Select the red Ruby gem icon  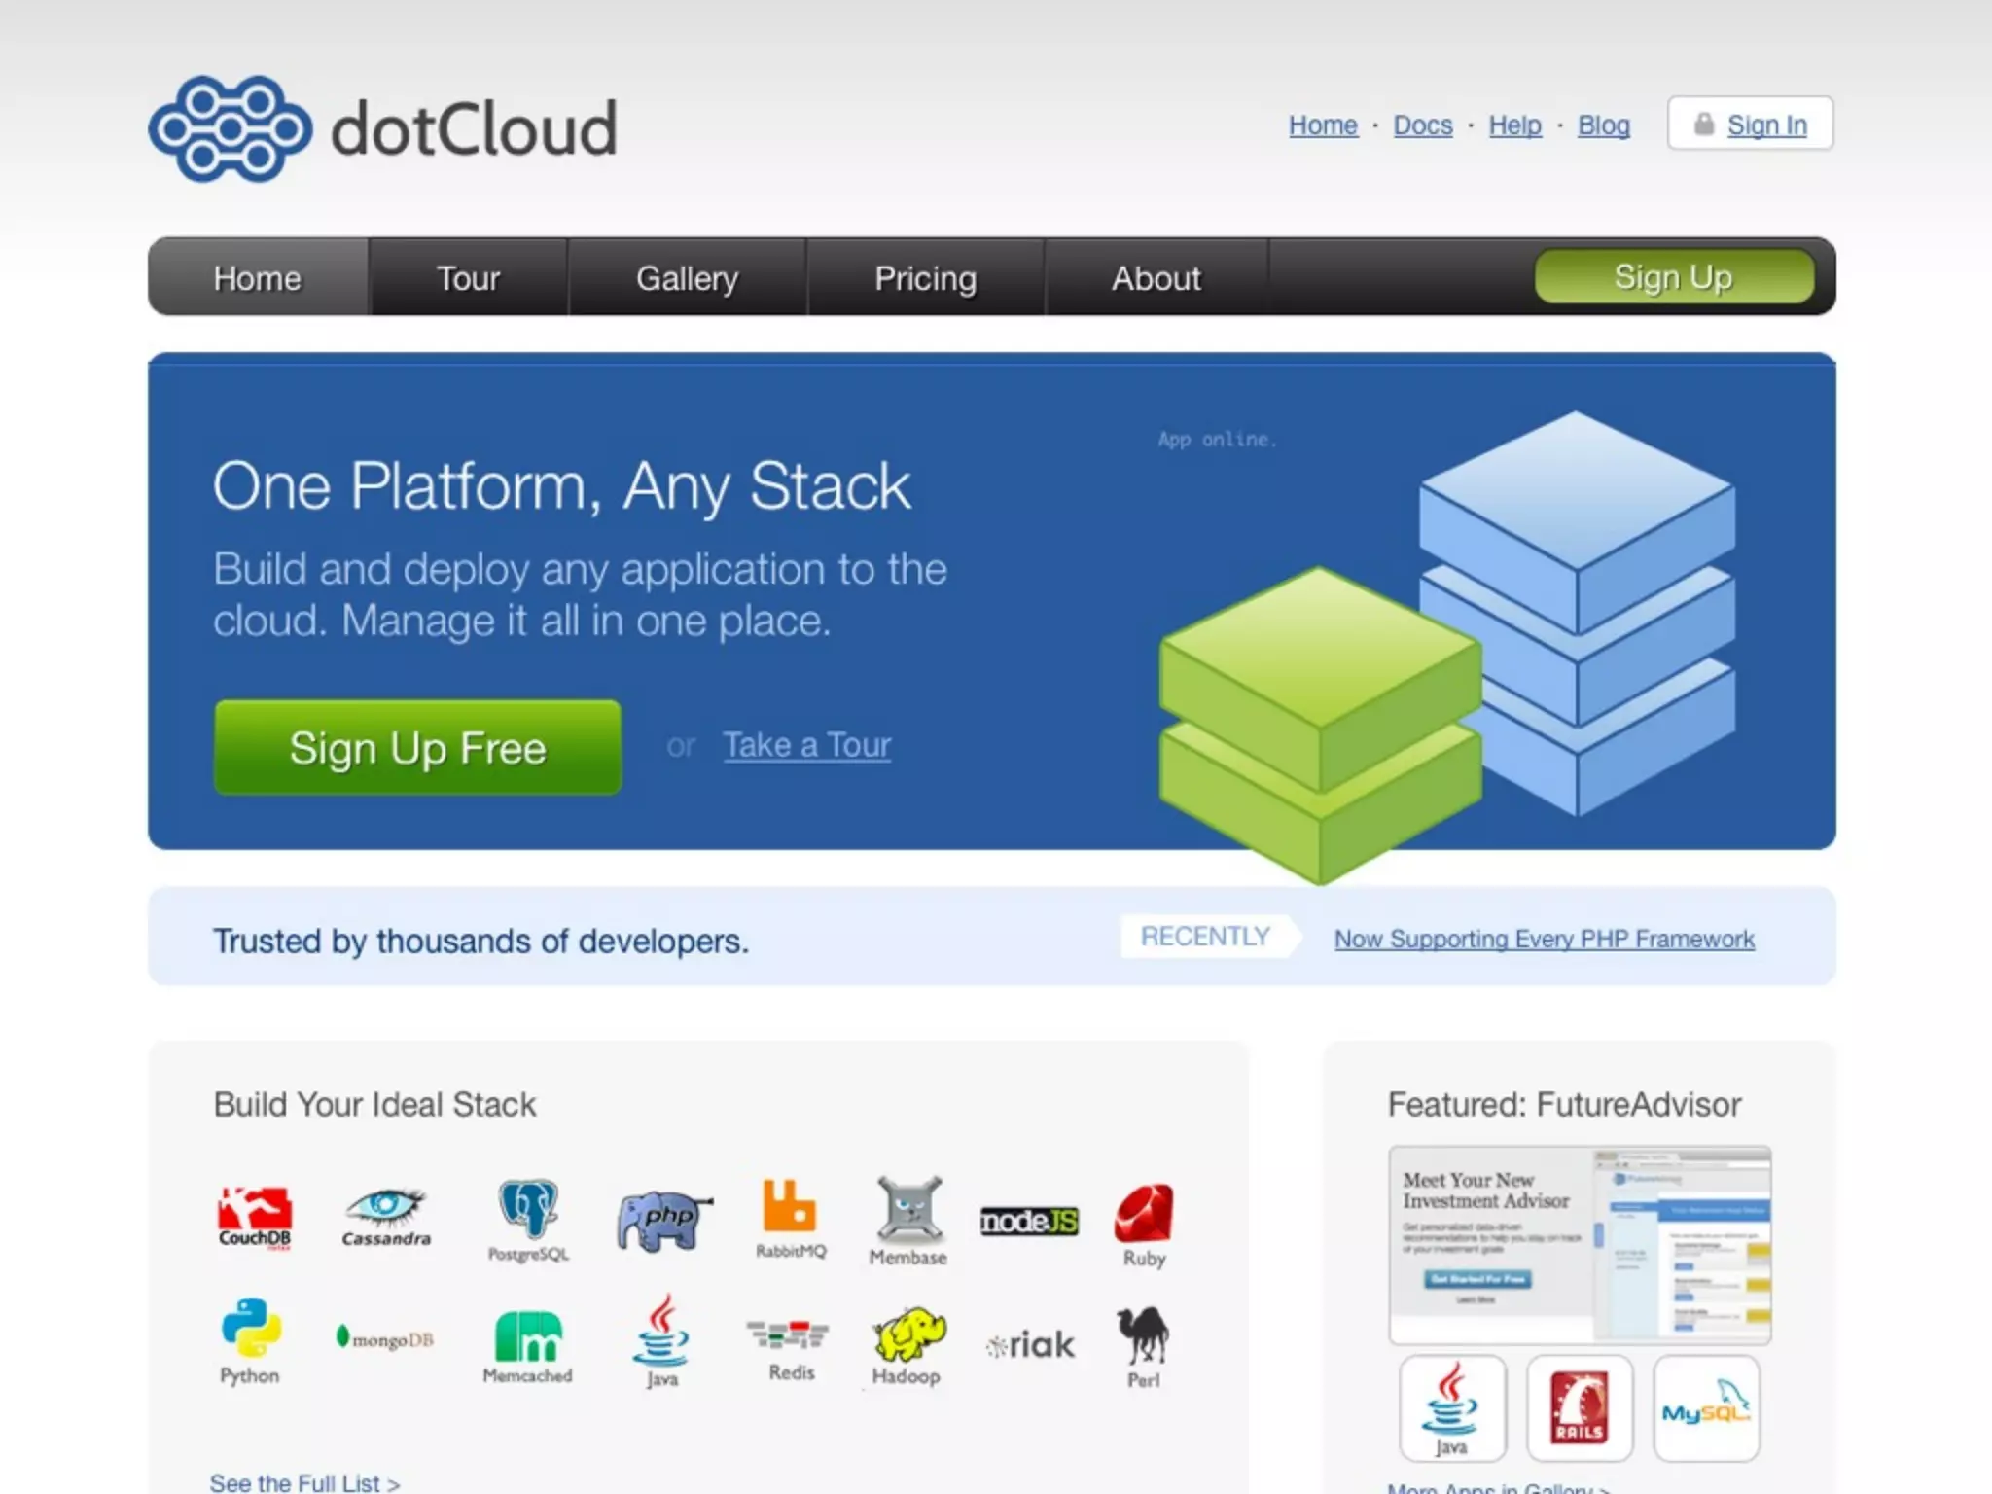click(1144, 1222)
